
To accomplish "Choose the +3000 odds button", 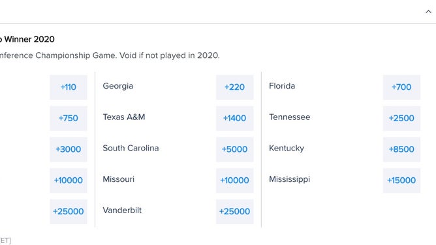I will tap(69, 149).
